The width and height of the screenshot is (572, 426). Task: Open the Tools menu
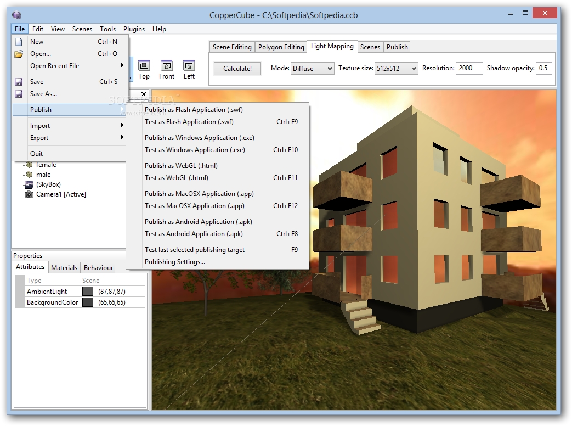tap(107, 29)
